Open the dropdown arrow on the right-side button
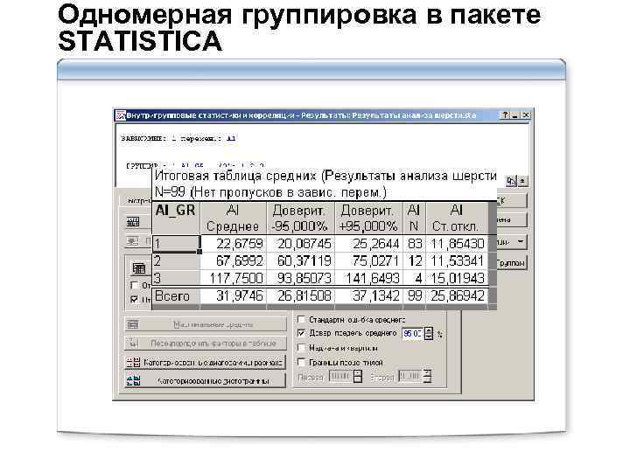The image size is (630, 472). 521,241
